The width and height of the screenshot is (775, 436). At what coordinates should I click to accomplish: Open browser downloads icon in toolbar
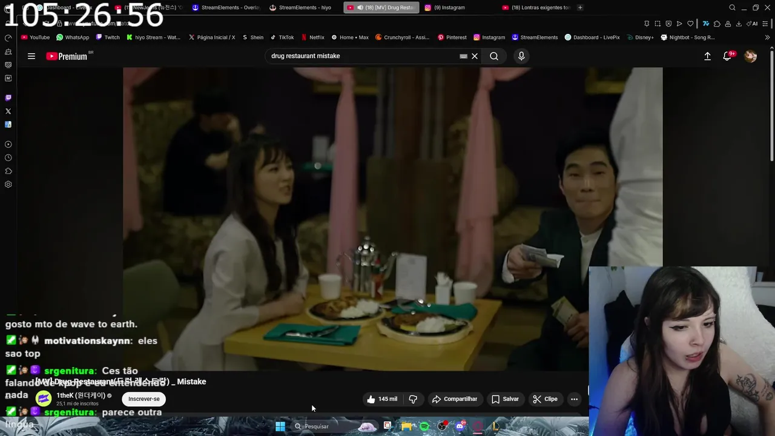(x=739, y=24)
